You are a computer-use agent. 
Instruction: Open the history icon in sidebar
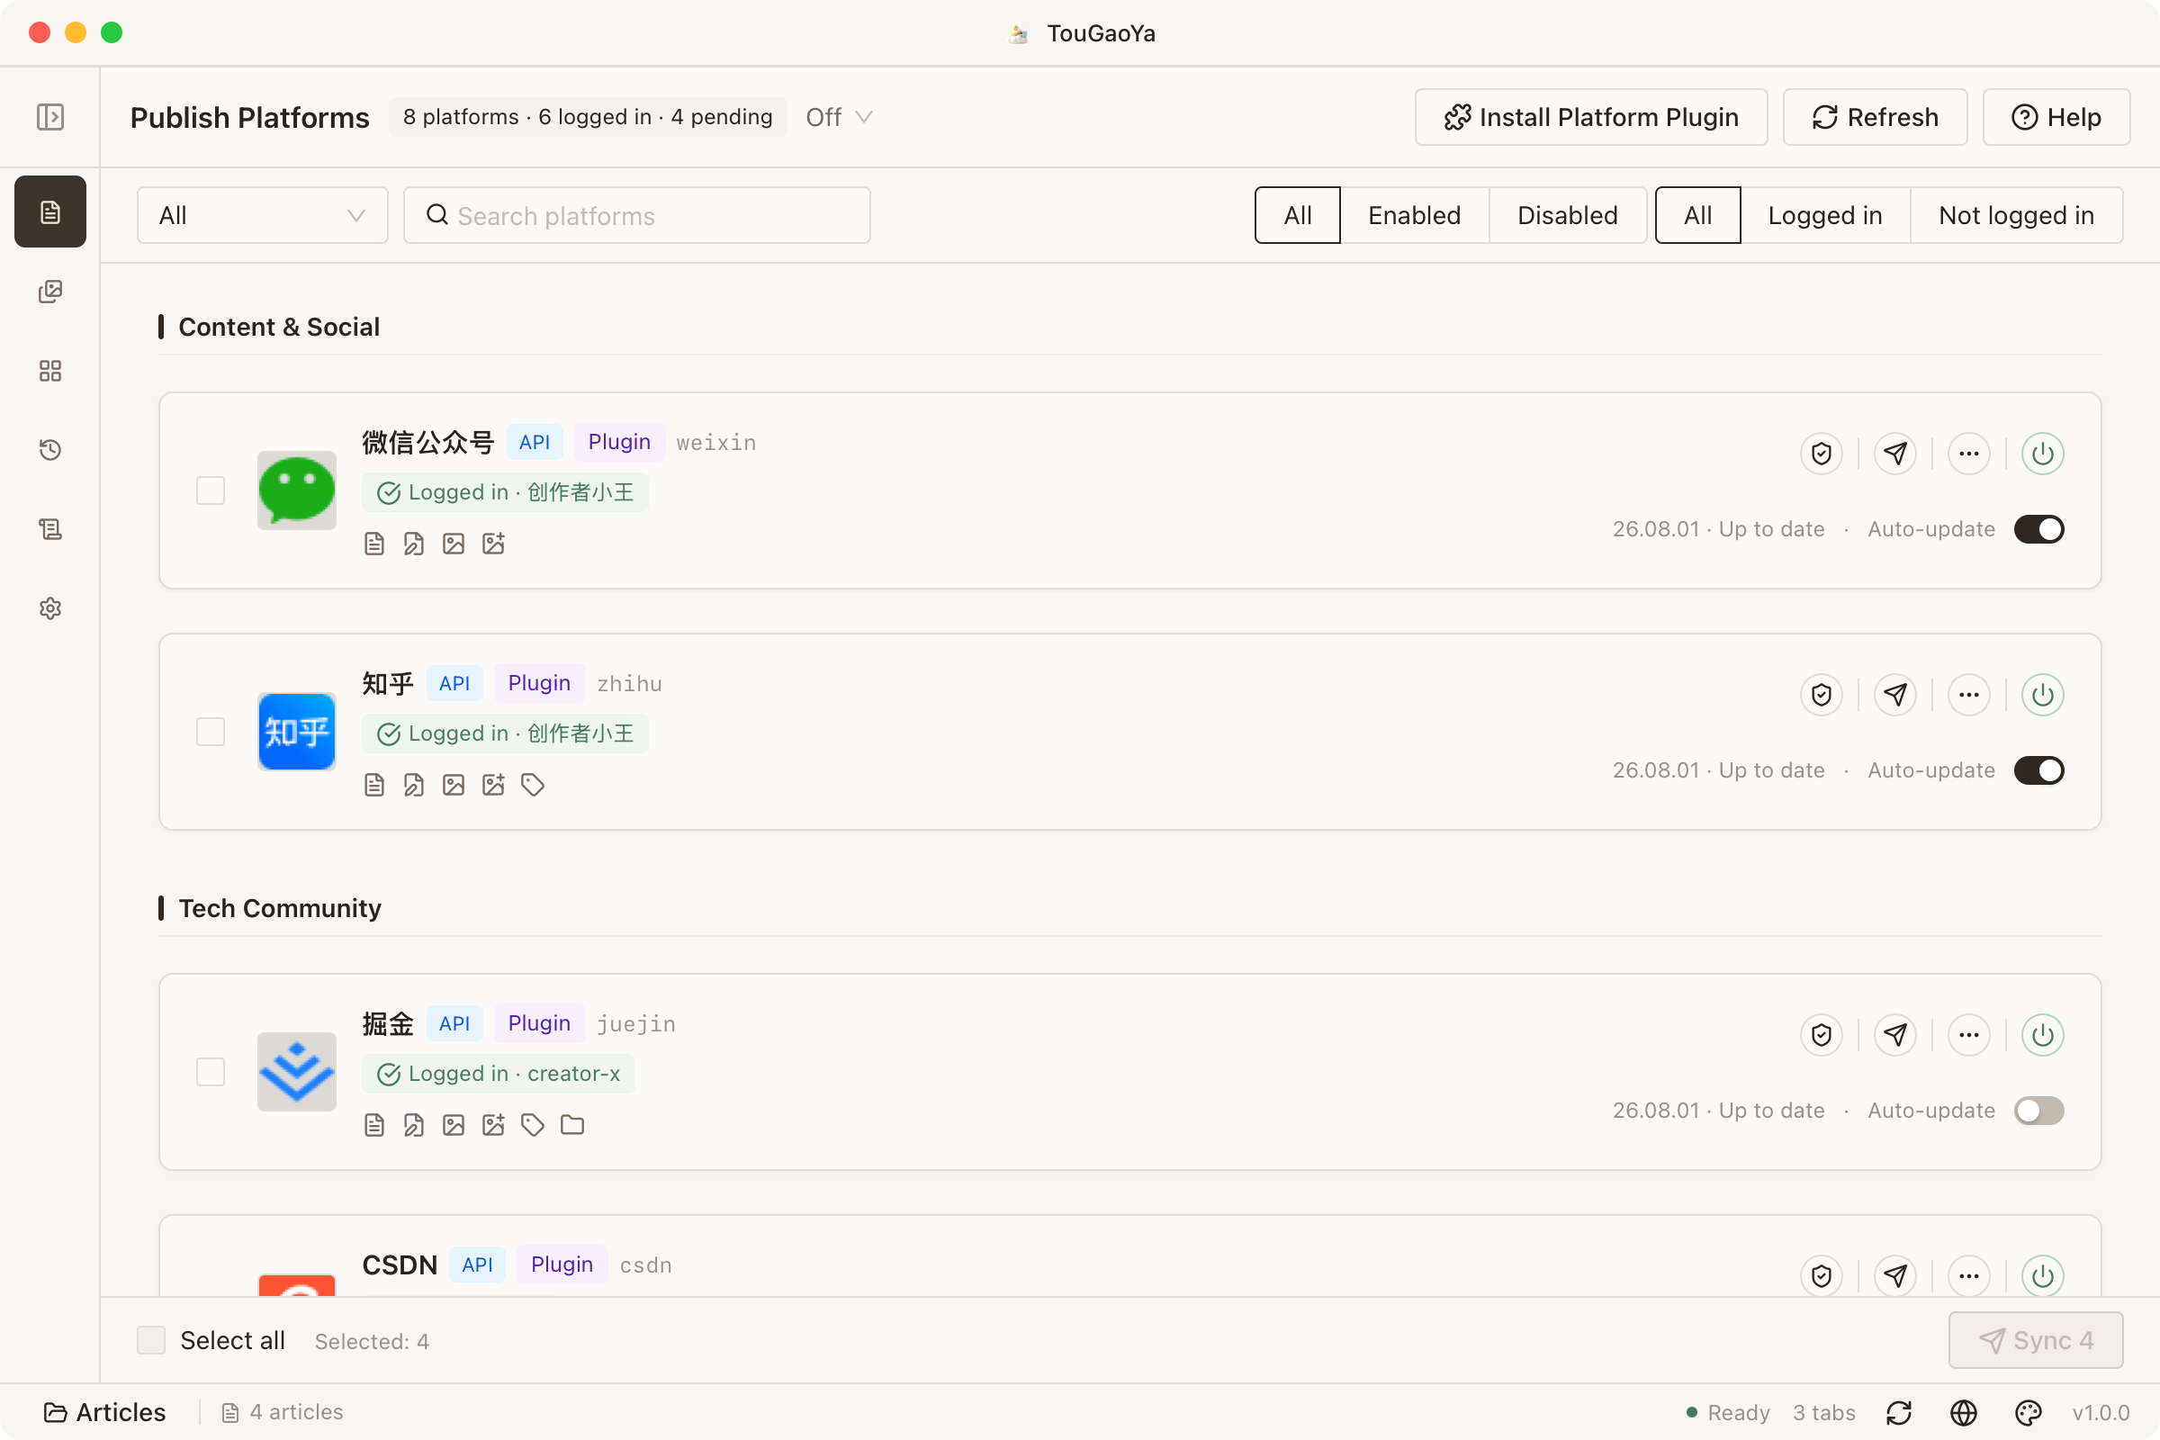pos(50,450)
